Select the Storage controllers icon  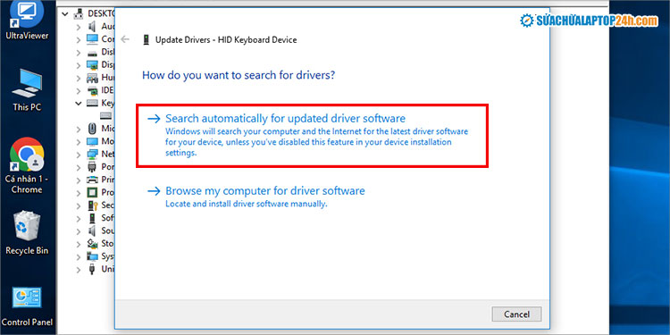coord(92,244)
